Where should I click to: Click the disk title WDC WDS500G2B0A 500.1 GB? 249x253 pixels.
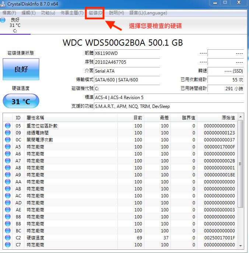coord(123,43)
